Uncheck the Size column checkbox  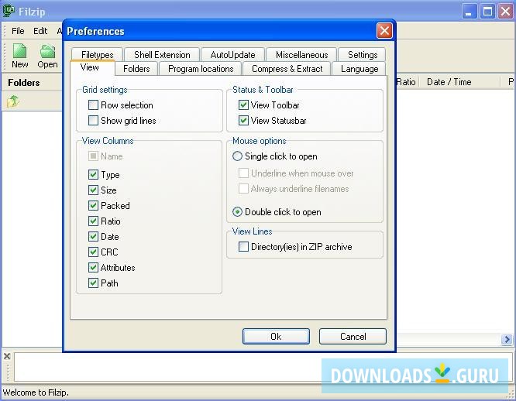click(93, 190)
